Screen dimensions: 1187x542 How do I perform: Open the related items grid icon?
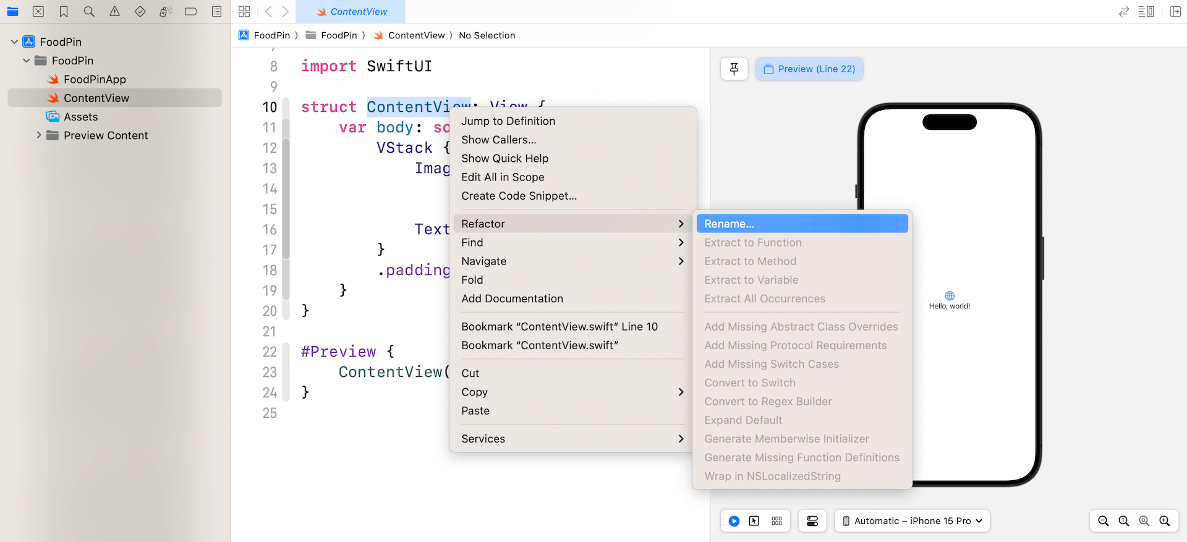[x=244, y=11]
